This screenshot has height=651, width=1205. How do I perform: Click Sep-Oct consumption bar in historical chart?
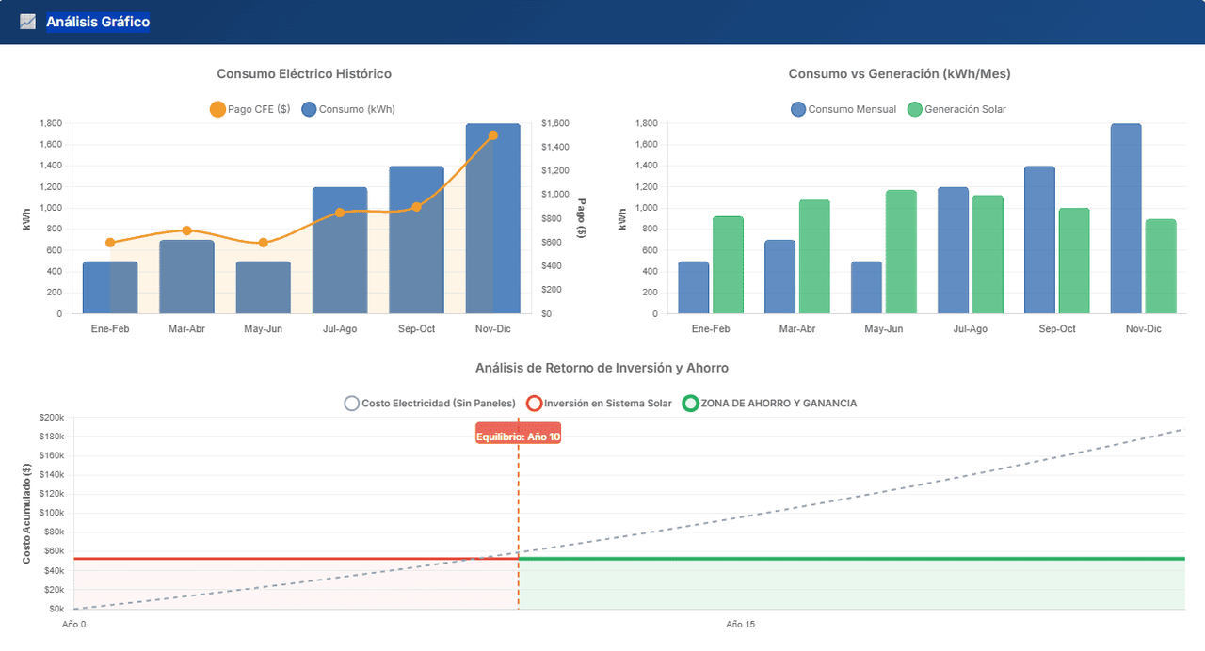pos(416,240)
